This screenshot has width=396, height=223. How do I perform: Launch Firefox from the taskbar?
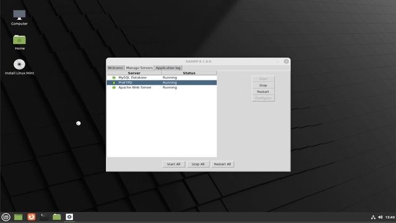coord(32,217)
